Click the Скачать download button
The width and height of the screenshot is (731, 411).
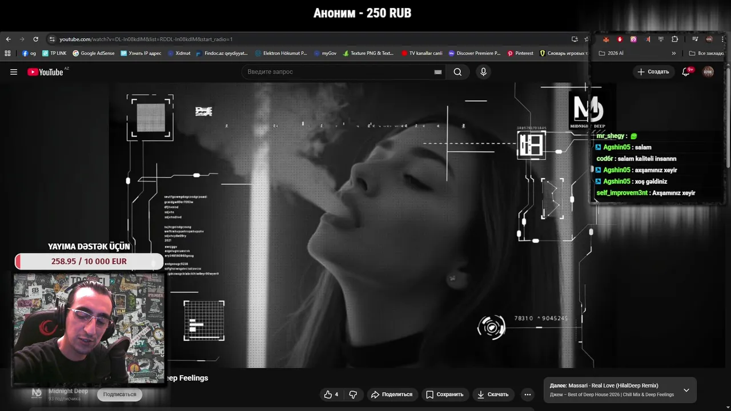(493, 394)
